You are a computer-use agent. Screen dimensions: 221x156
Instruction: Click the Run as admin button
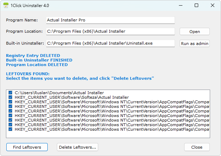(x=195, y=44)
